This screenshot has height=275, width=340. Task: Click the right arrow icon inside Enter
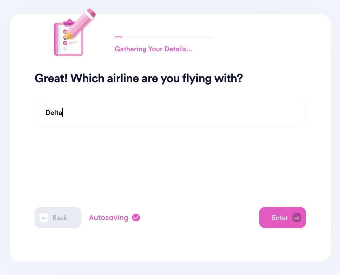point(296,218)
